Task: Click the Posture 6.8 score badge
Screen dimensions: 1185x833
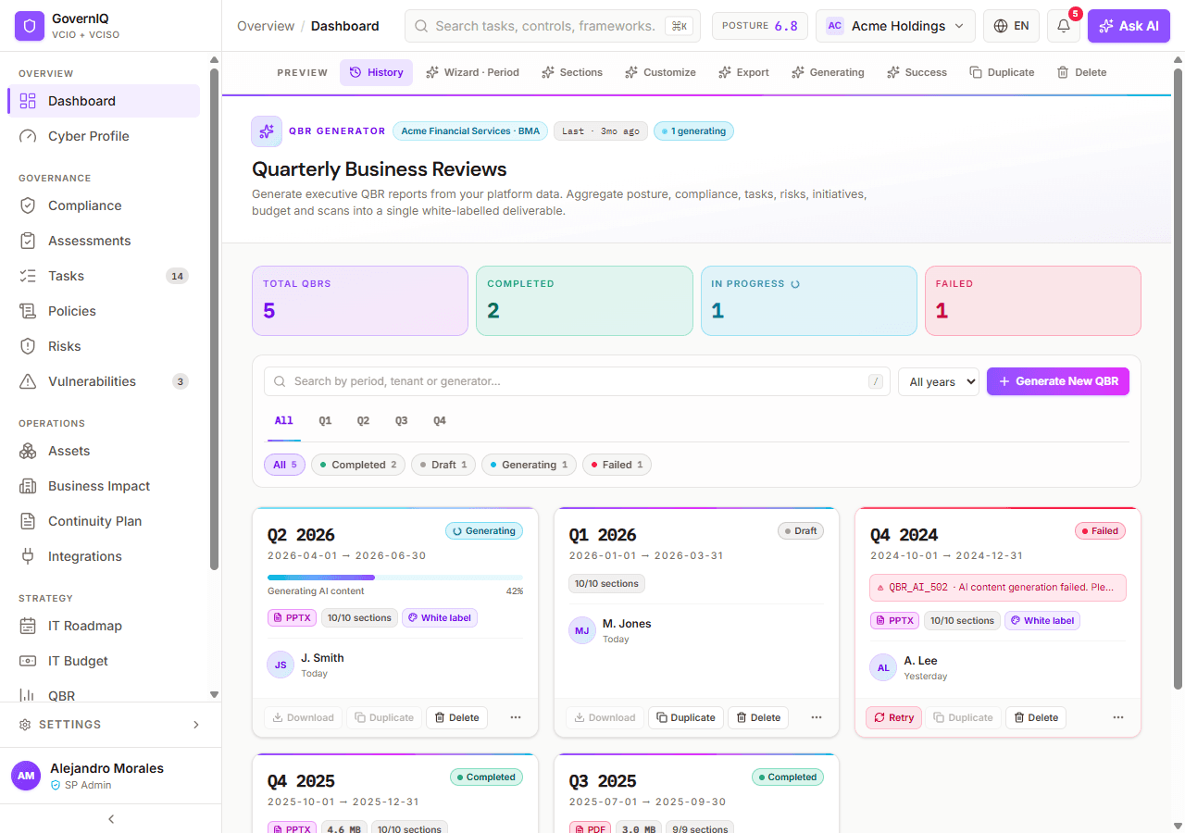Action: [x=760, y=26]
